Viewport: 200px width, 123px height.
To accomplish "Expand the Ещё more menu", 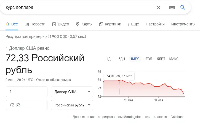I will (134, 24).
